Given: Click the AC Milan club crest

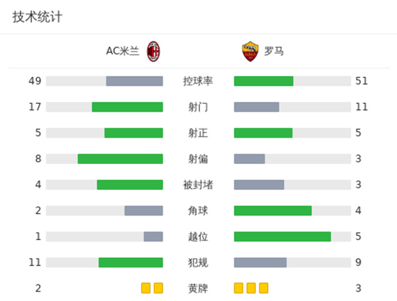Looking at the screenshot, I should tap(154, 51).
